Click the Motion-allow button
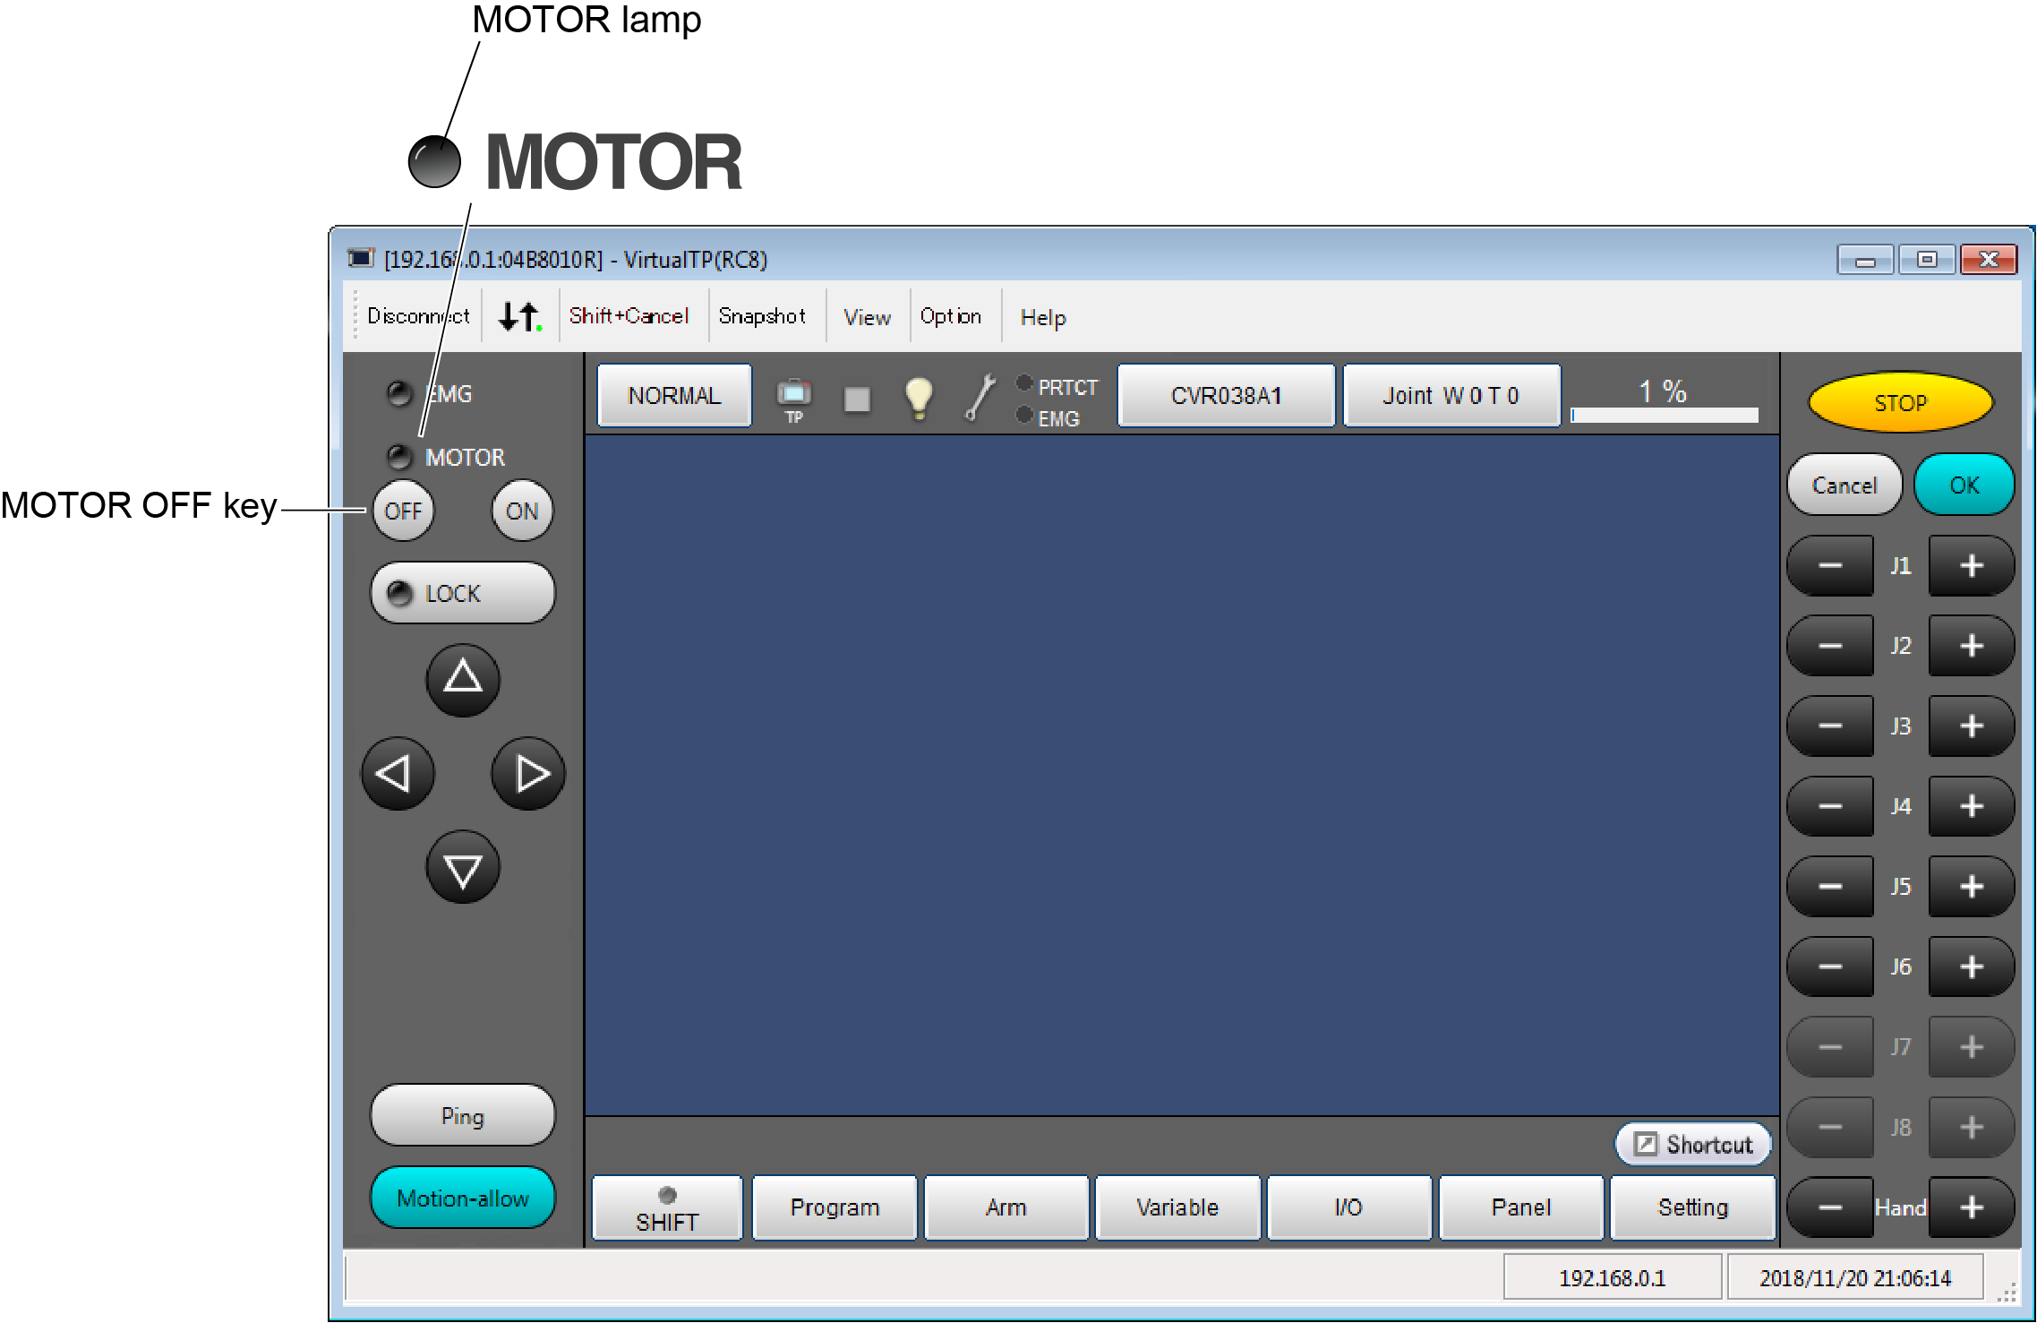 pos(462,1198)
